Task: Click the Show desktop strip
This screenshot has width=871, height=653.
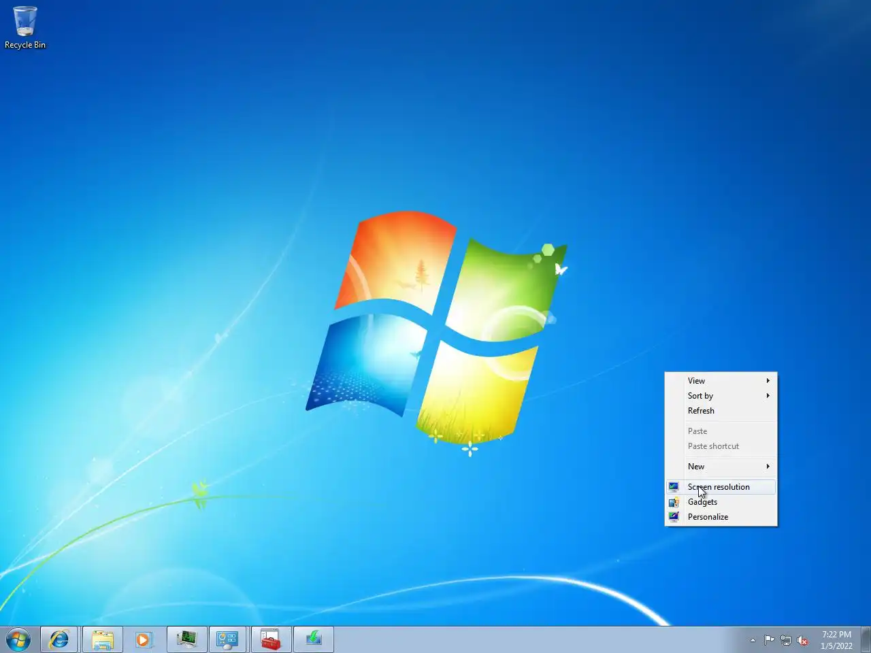Action: [866, 639]
